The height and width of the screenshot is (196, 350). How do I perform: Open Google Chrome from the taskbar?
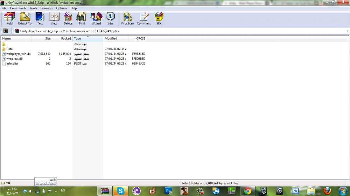coord(247,191)
